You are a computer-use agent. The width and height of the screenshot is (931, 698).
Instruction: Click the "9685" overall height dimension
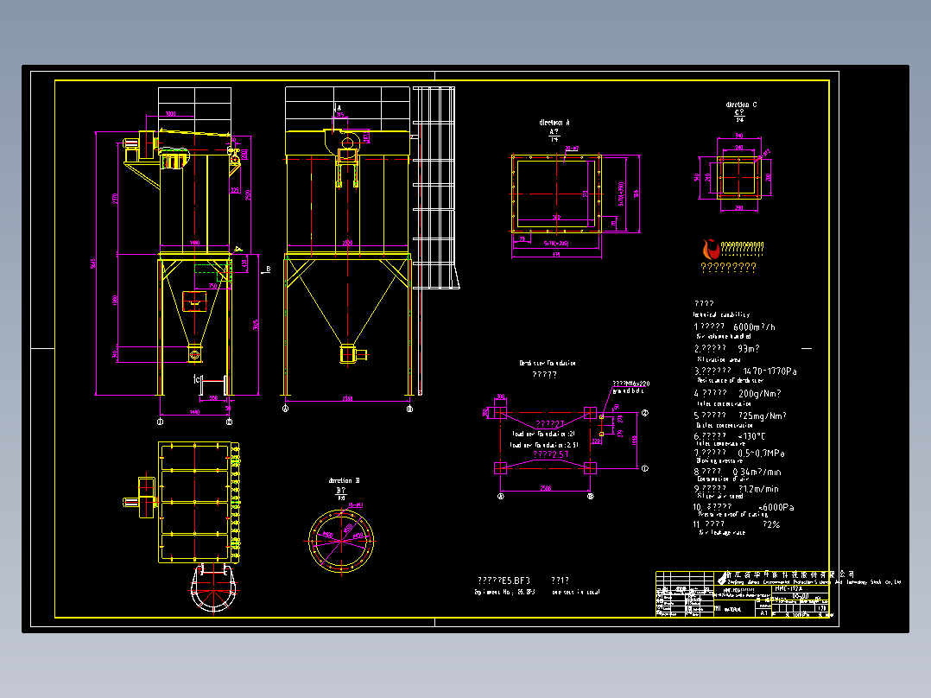(93, 263)
